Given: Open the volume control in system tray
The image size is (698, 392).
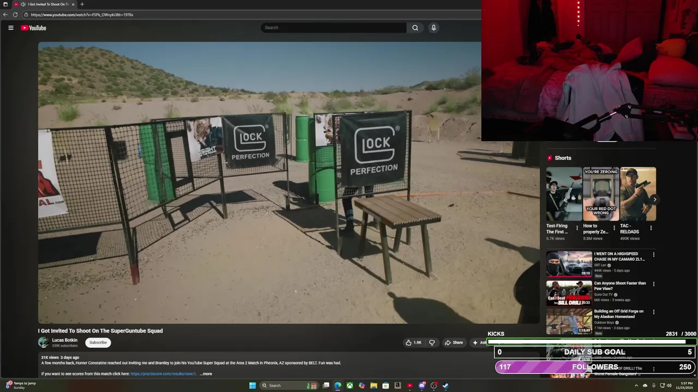Looking at the screenshot, I should [x=670, y=385].
